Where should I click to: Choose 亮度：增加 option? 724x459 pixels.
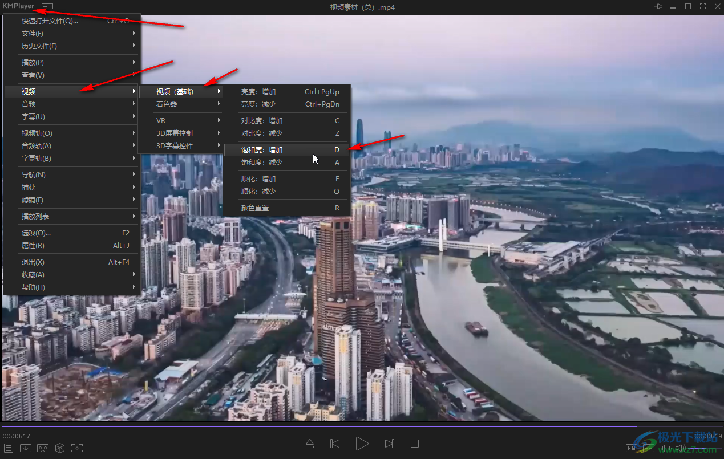[287, 91]
